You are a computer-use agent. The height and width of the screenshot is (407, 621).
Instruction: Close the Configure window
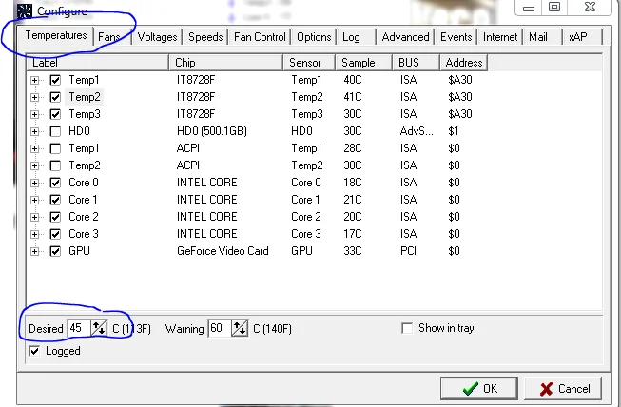590,7
